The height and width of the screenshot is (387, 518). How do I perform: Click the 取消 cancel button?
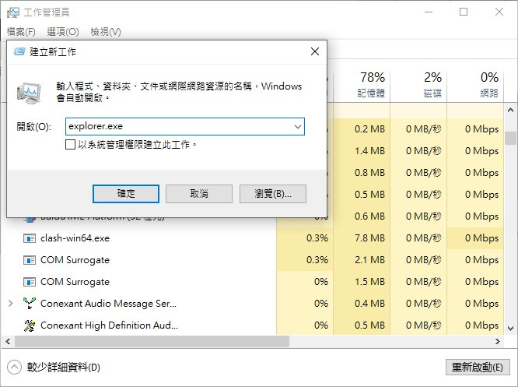(x=199, y=194)
